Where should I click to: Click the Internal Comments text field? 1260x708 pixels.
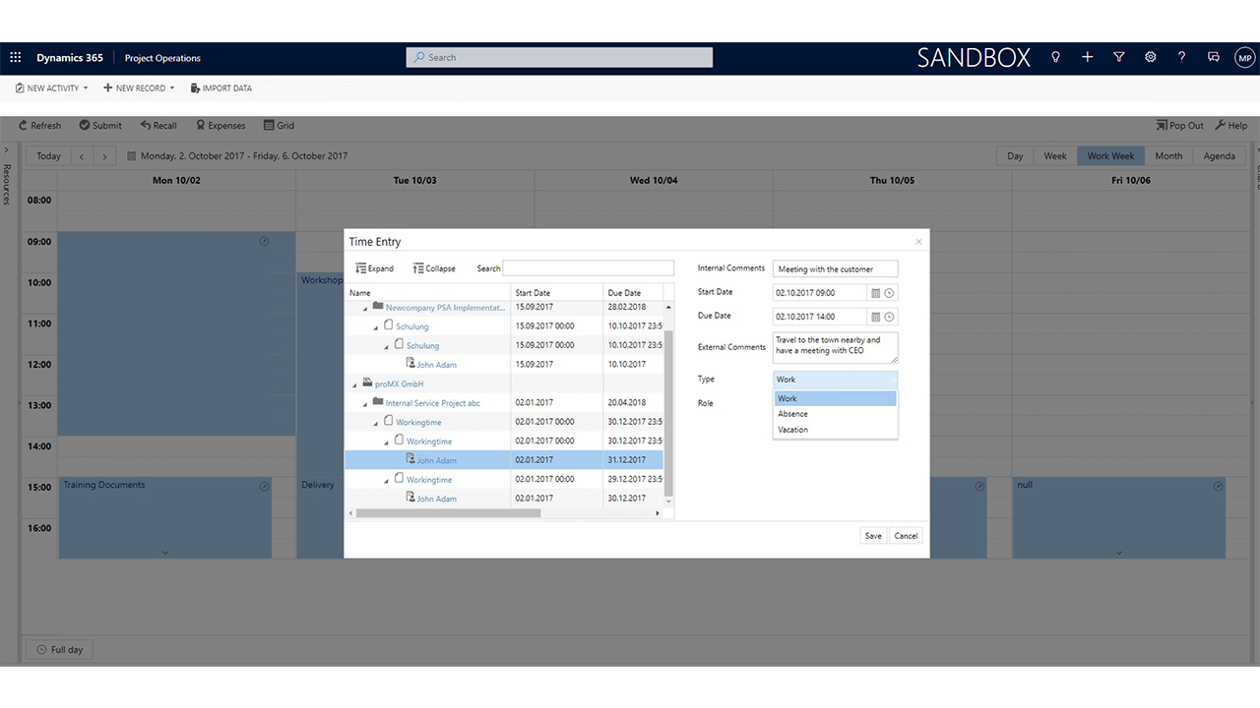point(836,268)
